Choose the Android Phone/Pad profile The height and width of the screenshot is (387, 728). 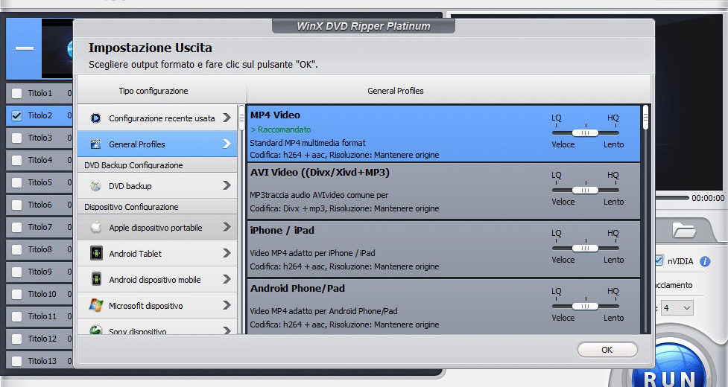[443, 307]
